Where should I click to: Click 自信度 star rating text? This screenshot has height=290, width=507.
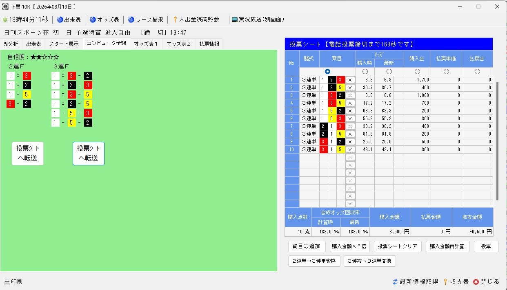point(33,57)
